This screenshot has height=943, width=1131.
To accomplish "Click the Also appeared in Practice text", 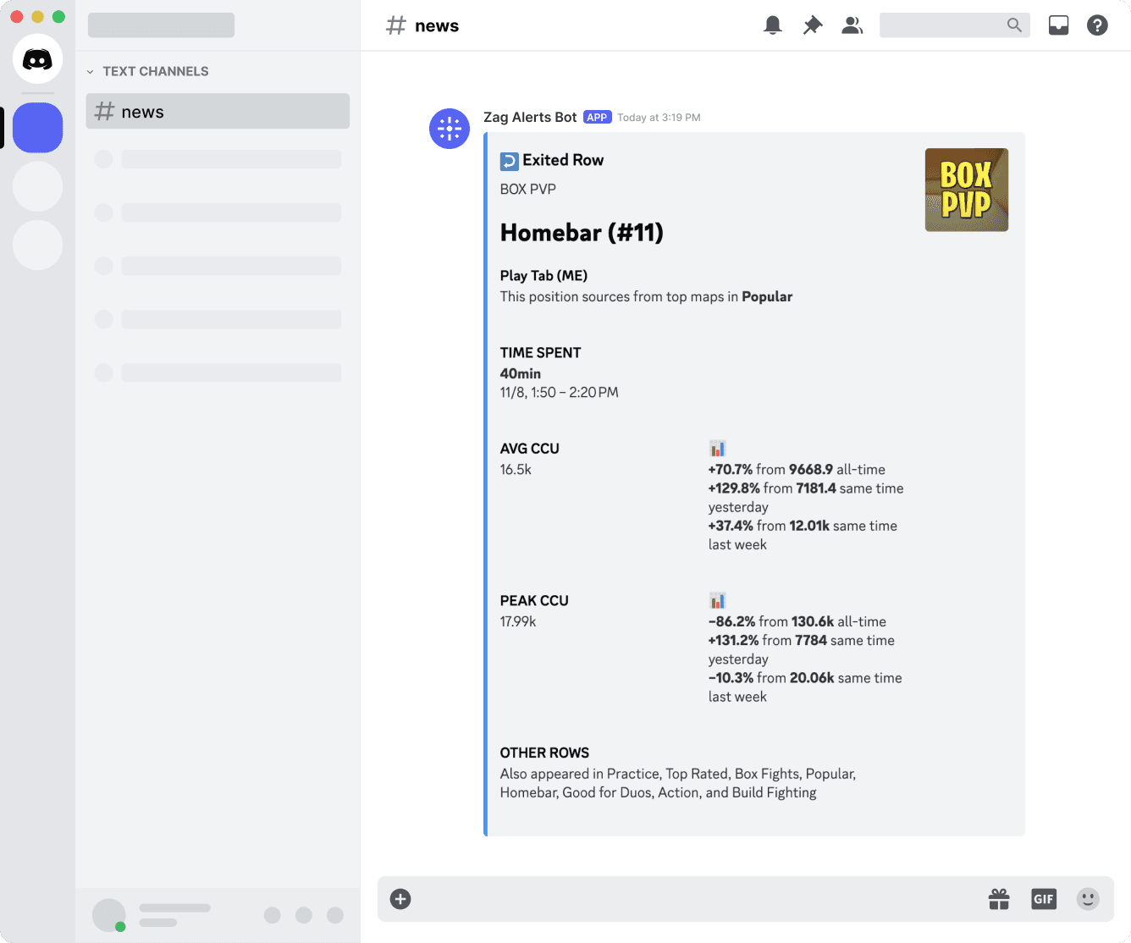I will pos(677,783).
